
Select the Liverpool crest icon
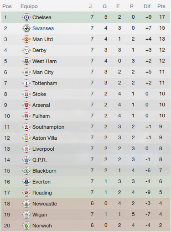[26, 149]
